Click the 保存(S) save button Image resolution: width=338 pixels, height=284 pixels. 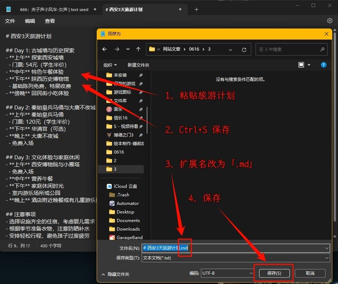tap(274, 273)
